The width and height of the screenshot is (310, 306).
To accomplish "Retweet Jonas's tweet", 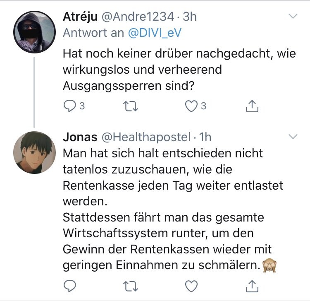I will [131, 286].
